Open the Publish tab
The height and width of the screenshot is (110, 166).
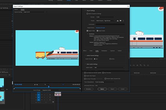point(120,51)
